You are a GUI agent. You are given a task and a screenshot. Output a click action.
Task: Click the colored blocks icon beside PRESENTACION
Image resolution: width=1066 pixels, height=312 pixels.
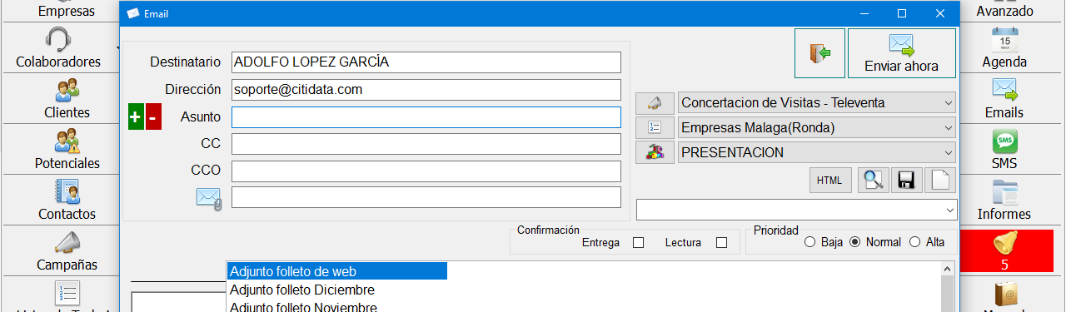655,152
